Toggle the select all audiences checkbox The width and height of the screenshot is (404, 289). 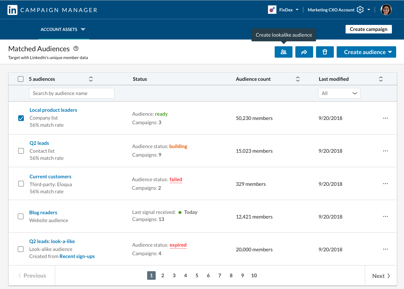(x=21, y=79)
